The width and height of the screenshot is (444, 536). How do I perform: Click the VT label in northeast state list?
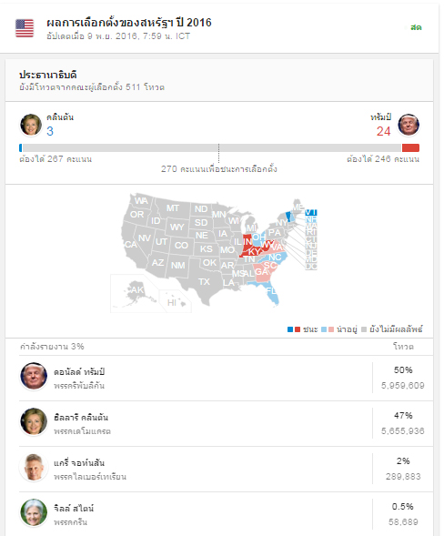(x=310, y=213)
